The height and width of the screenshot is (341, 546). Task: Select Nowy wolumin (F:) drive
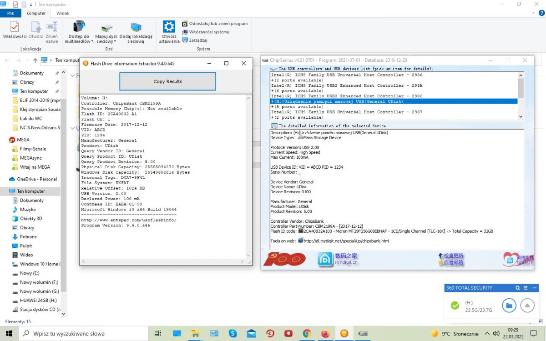pyautogui.click(x=36, y=282)
